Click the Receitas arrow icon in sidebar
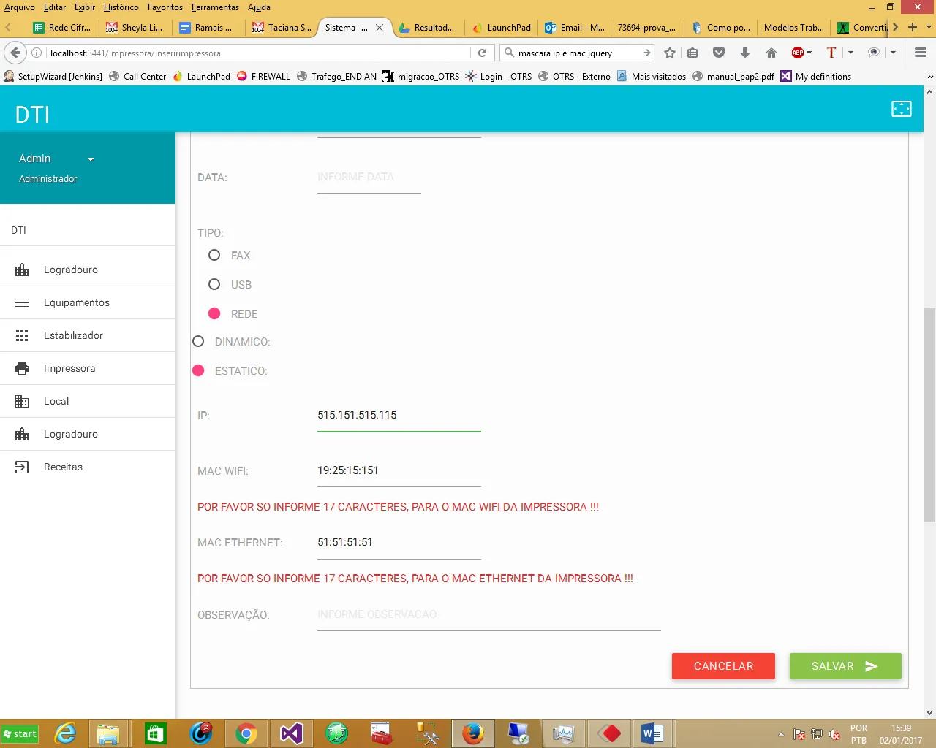Screen dimensions: 936x748 (x=22, y=467)
